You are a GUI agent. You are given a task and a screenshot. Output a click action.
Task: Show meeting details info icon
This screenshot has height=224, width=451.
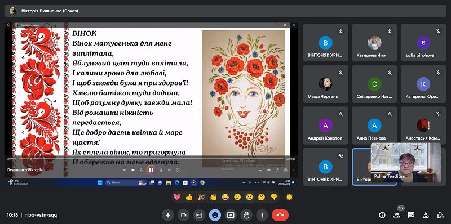click(x=382, y=215)
